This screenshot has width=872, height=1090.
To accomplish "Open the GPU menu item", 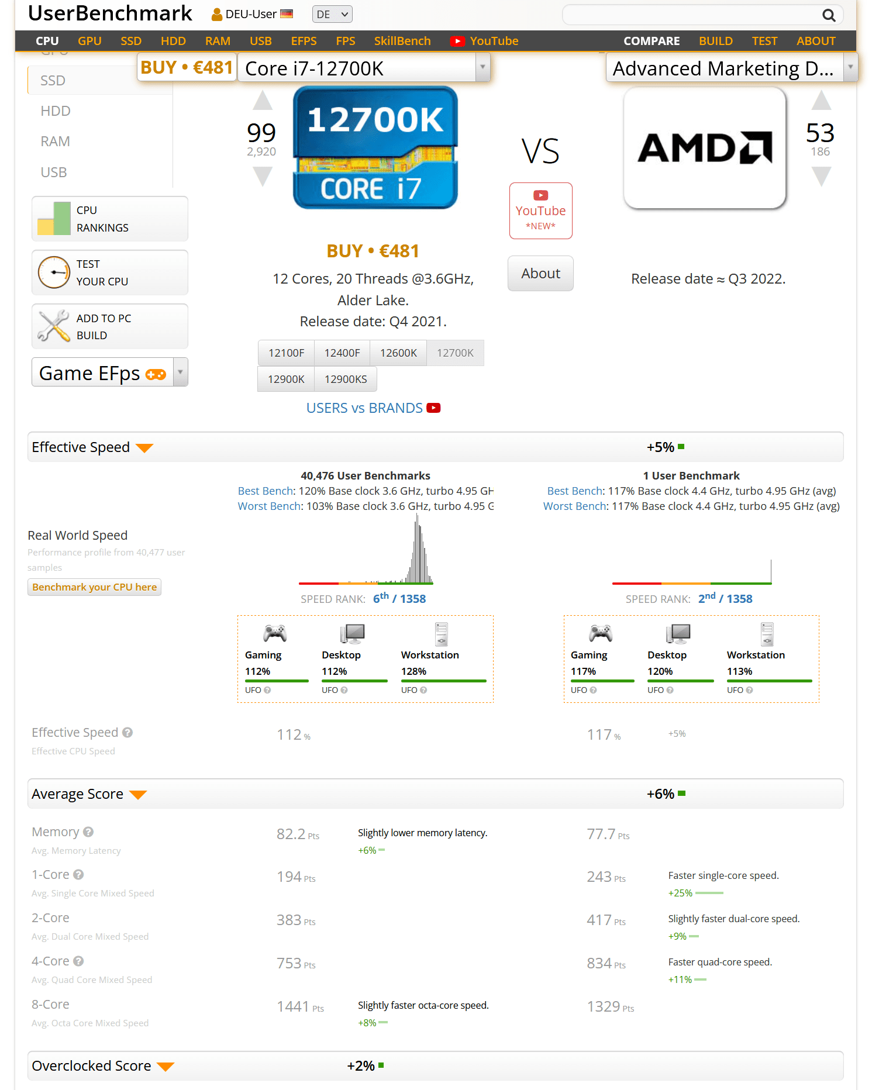I will click(89, 41).
